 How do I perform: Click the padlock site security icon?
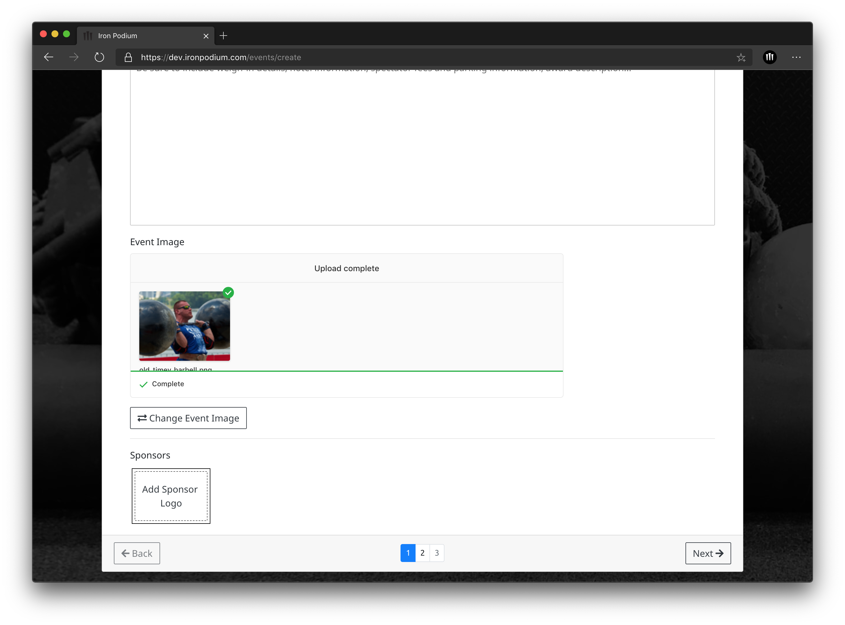pyautogui.click(x=128, y=57)
